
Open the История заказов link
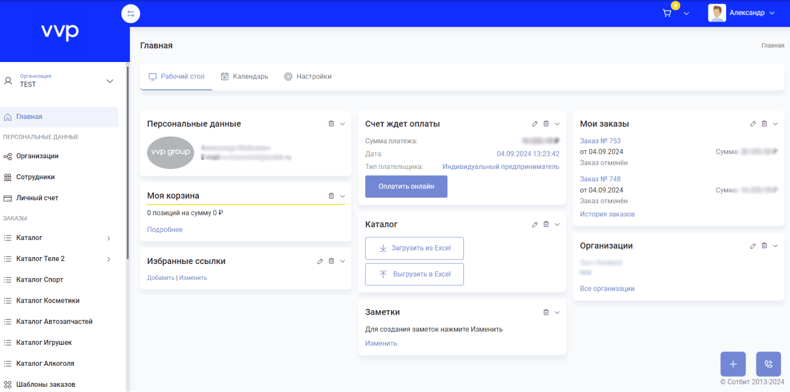pos(607,214)
